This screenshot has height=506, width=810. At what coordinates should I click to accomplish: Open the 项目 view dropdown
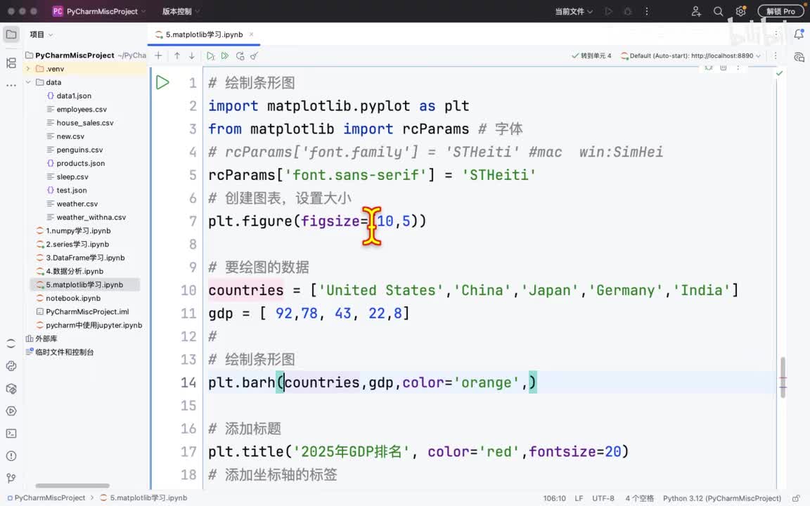41,34
